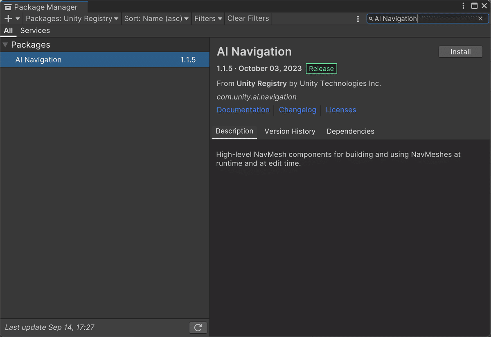Click the 1.1.5 version in package row
This screenshot has width=491, height=337.
pos(188,60)
